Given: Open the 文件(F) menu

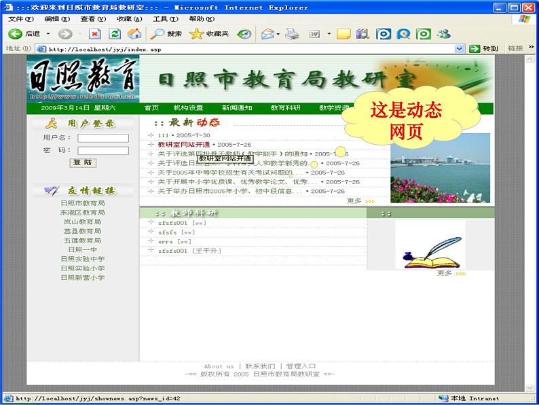Looking at the screenshot, I should click(x=16, y=19).
